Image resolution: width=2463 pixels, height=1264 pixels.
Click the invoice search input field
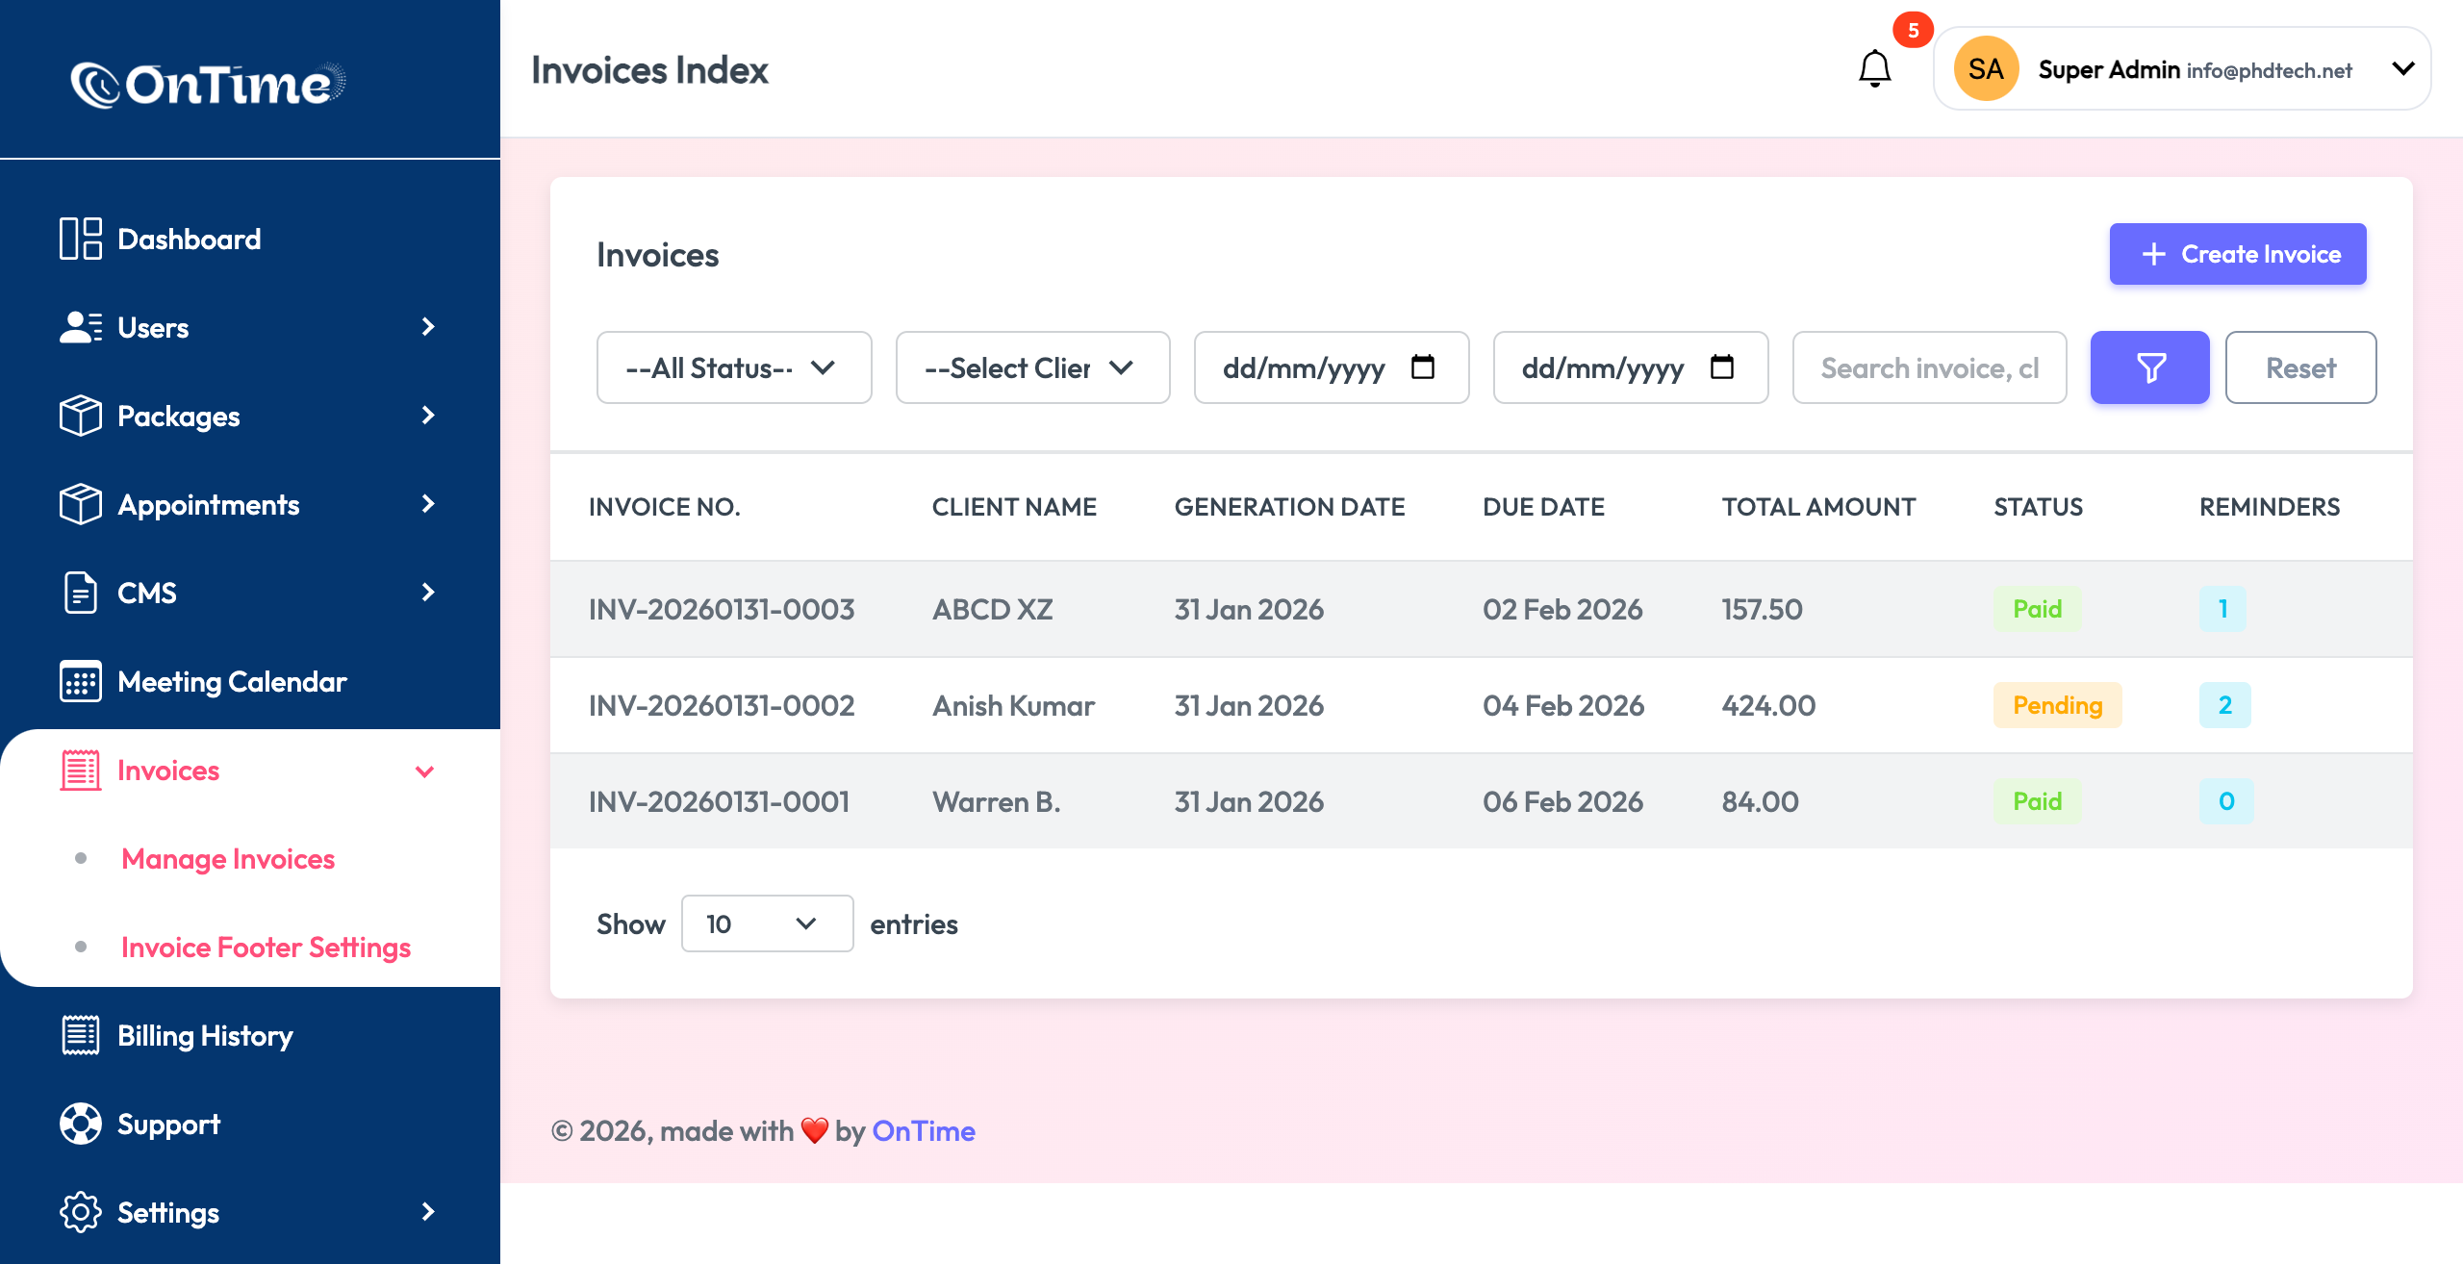click(x=1928, y=367)
